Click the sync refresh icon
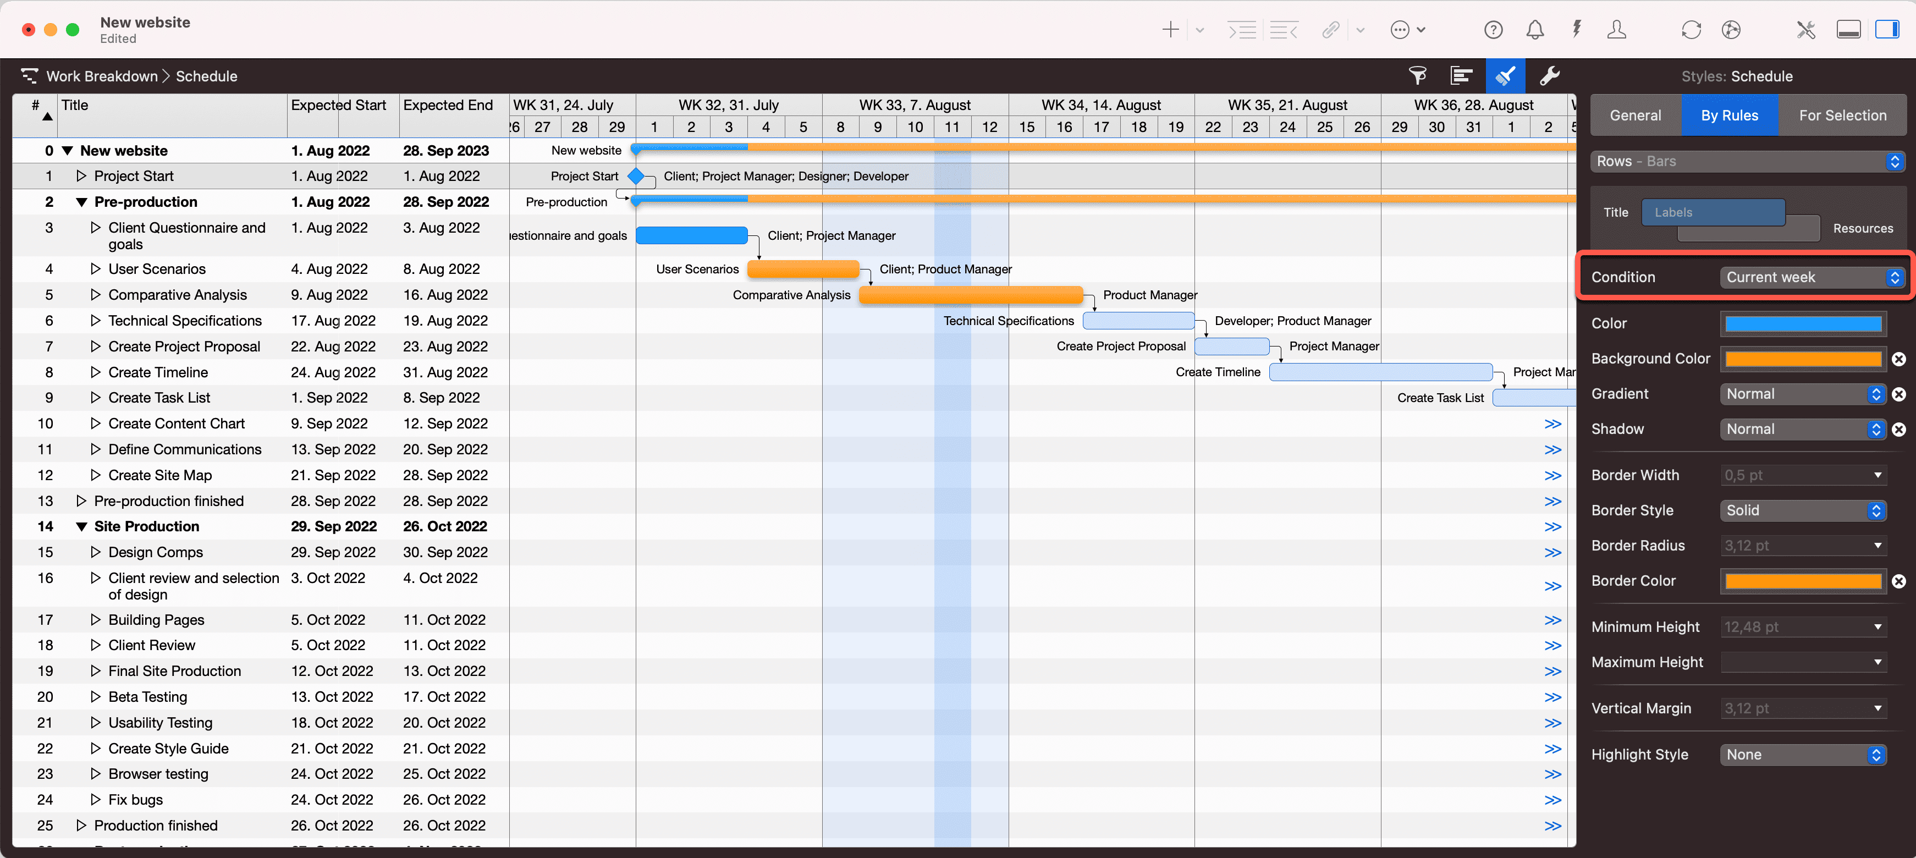This screenshot has height=858, width=1916. pyautogui.click(x=1692, y=30)
